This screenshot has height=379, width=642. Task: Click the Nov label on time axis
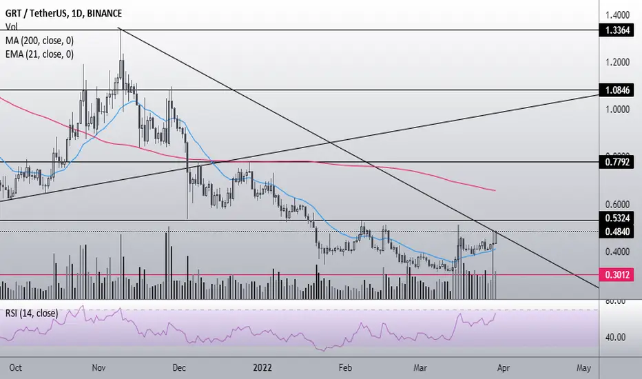99,367
